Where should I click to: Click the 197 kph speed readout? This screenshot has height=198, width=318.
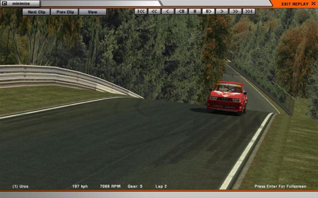tap(80, 186)
